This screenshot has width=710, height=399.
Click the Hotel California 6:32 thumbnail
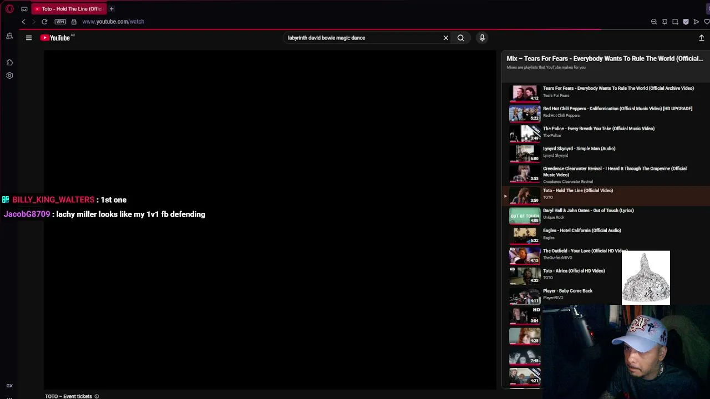[x=525, y=236]
